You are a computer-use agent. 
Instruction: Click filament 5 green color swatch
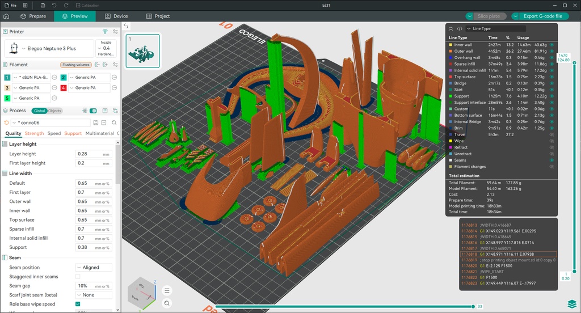[x=7, y=98]
